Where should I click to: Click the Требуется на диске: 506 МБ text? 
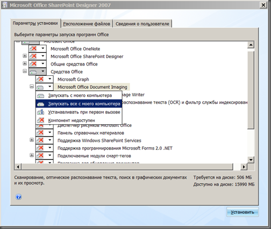click(223, 177)
